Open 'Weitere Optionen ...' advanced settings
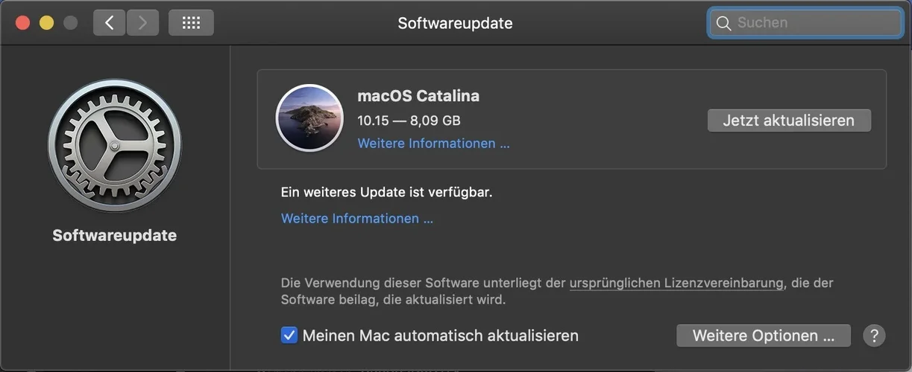The height and width of the screenshot is (372, 912). [x=763, y=336]
